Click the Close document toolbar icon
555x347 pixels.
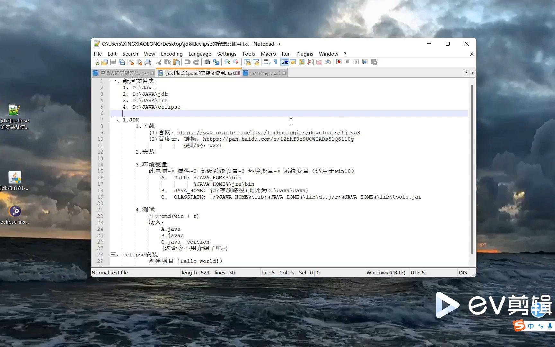click(x=130, y=62)
